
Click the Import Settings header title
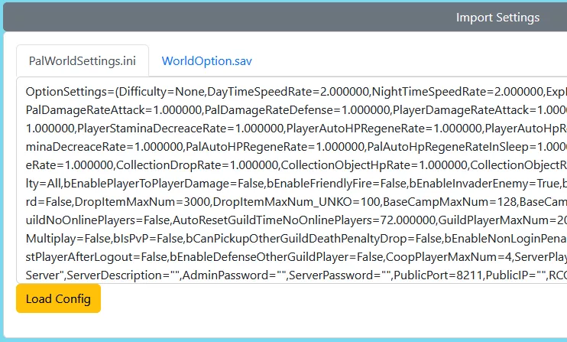point(497,18)
